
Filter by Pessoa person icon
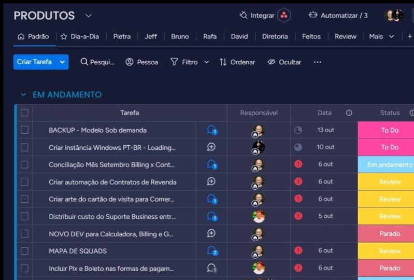click(130, 62)
